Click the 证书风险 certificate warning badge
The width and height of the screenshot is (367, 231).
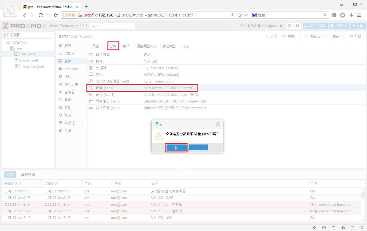click(69, 15)
